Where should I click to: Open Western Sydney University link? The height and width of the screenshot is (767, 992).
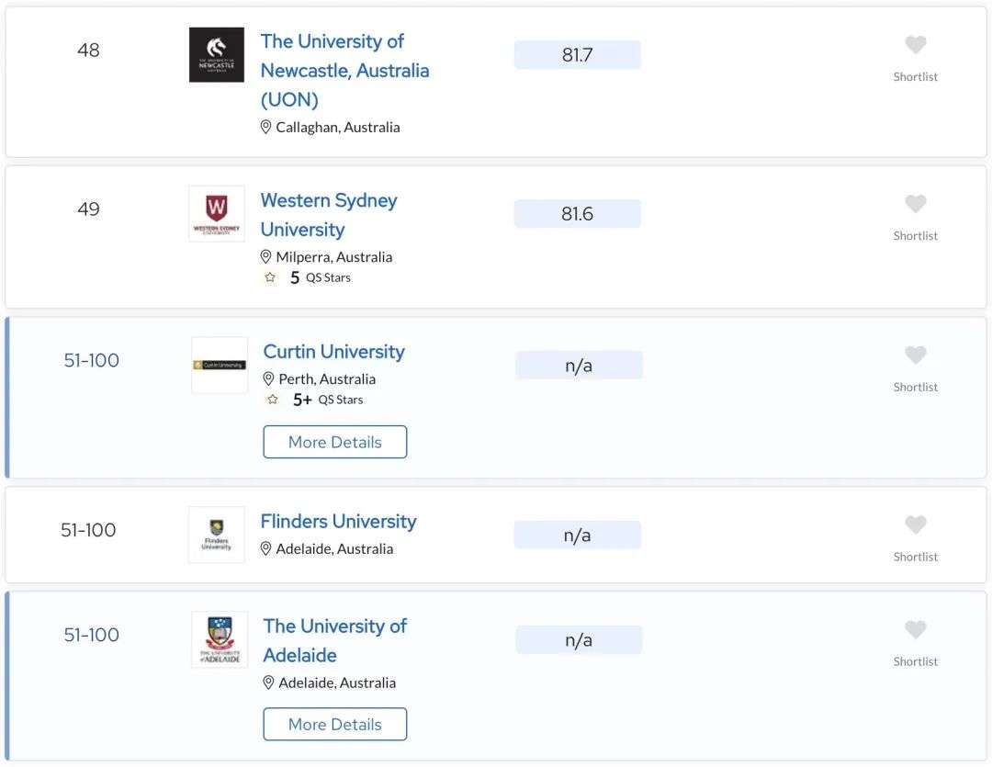(329, 215)
